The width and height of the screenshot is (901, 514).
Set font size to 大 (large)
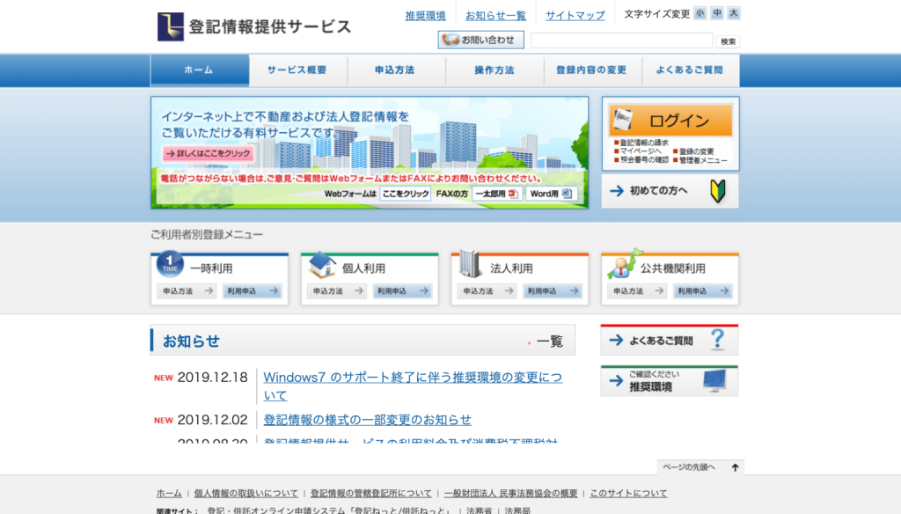click(734, 13)
